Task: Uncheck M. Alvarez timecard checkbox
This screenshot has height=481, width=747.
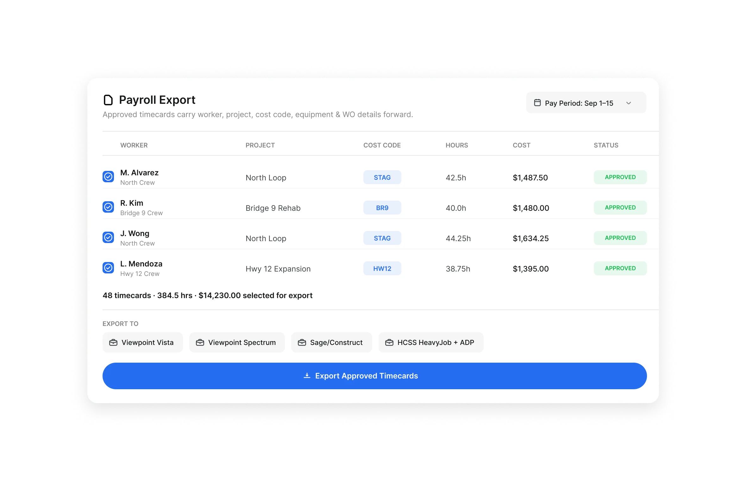Action: click(x=108, y=177)
